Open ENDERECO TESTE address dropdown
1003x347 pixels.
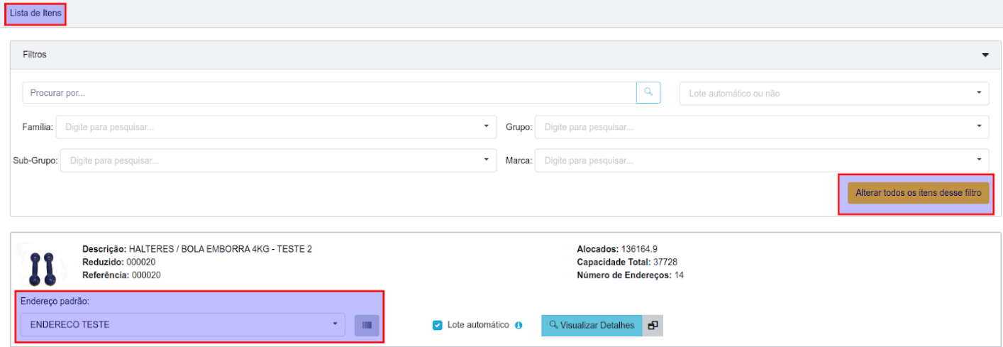click(183, 325)
